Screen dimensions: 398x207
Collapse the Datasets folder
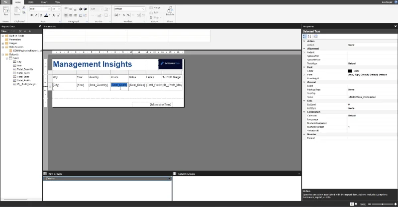[x=3, y=54]
